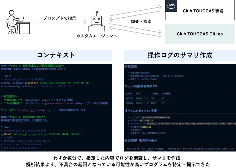Viewport: 236px width, 168px height.
Task: Select the Club TOHOGAS GitLab box
Action: [x=200, y=34]
